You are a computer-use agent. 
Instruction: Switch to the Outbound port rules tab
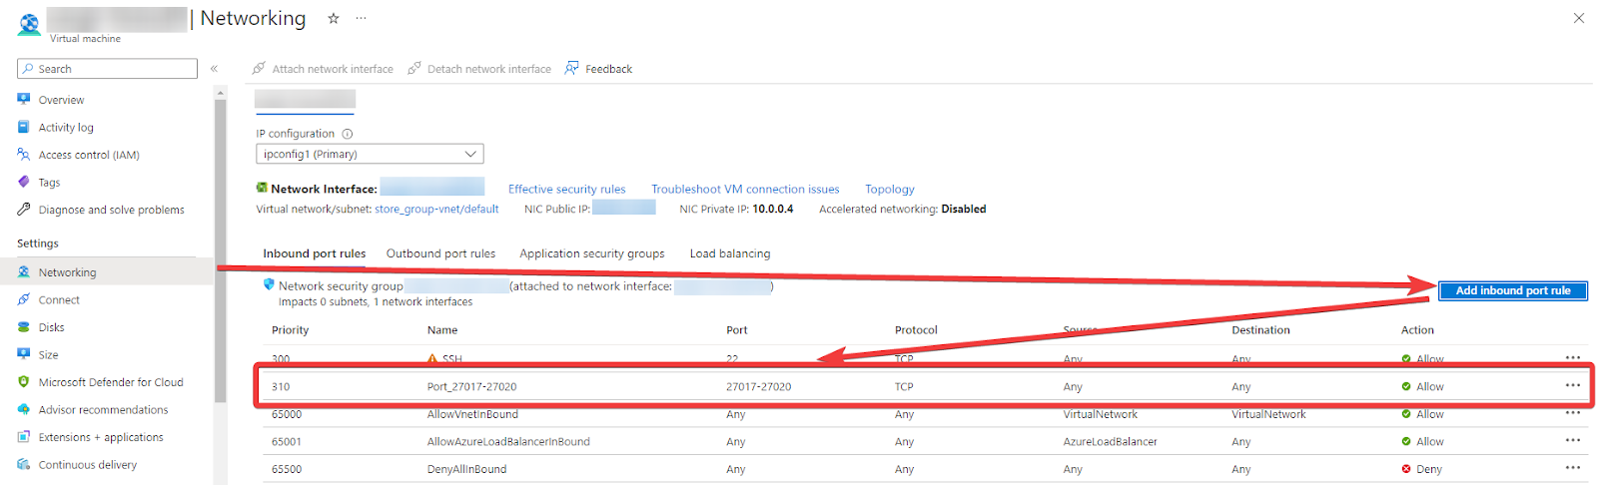point(440,253)
